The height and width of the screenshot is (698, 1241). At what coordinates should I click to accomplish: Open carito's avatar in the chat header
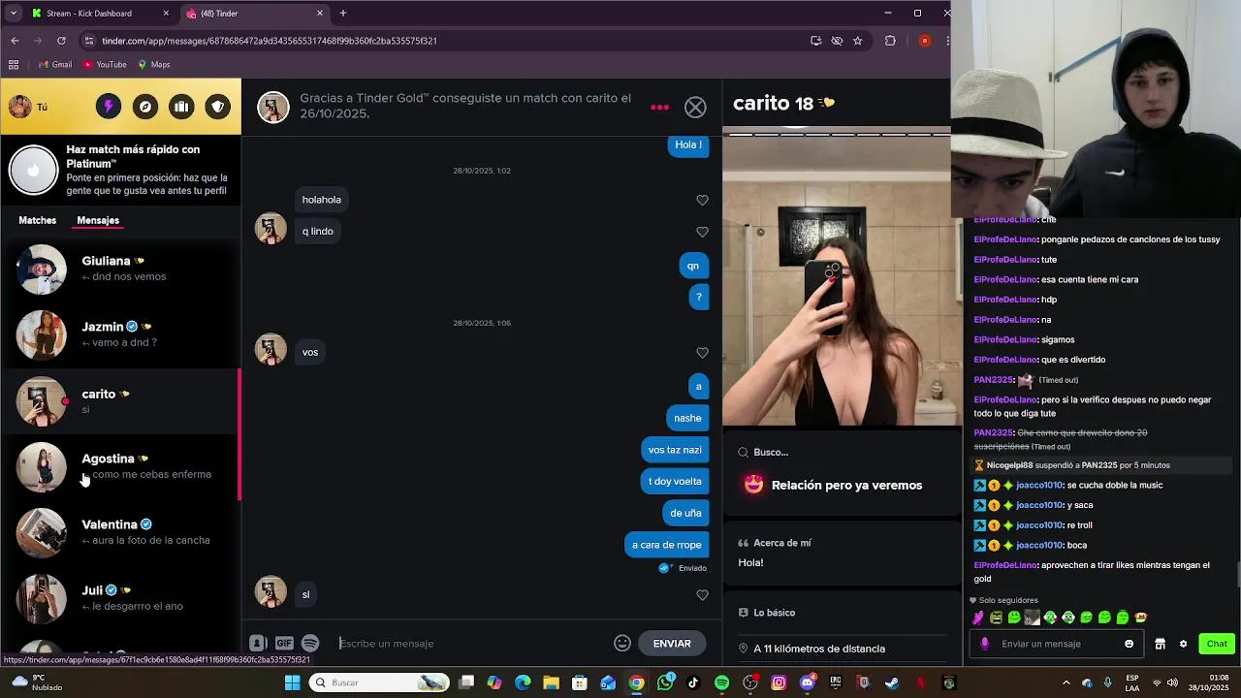[x=273, y=107]
